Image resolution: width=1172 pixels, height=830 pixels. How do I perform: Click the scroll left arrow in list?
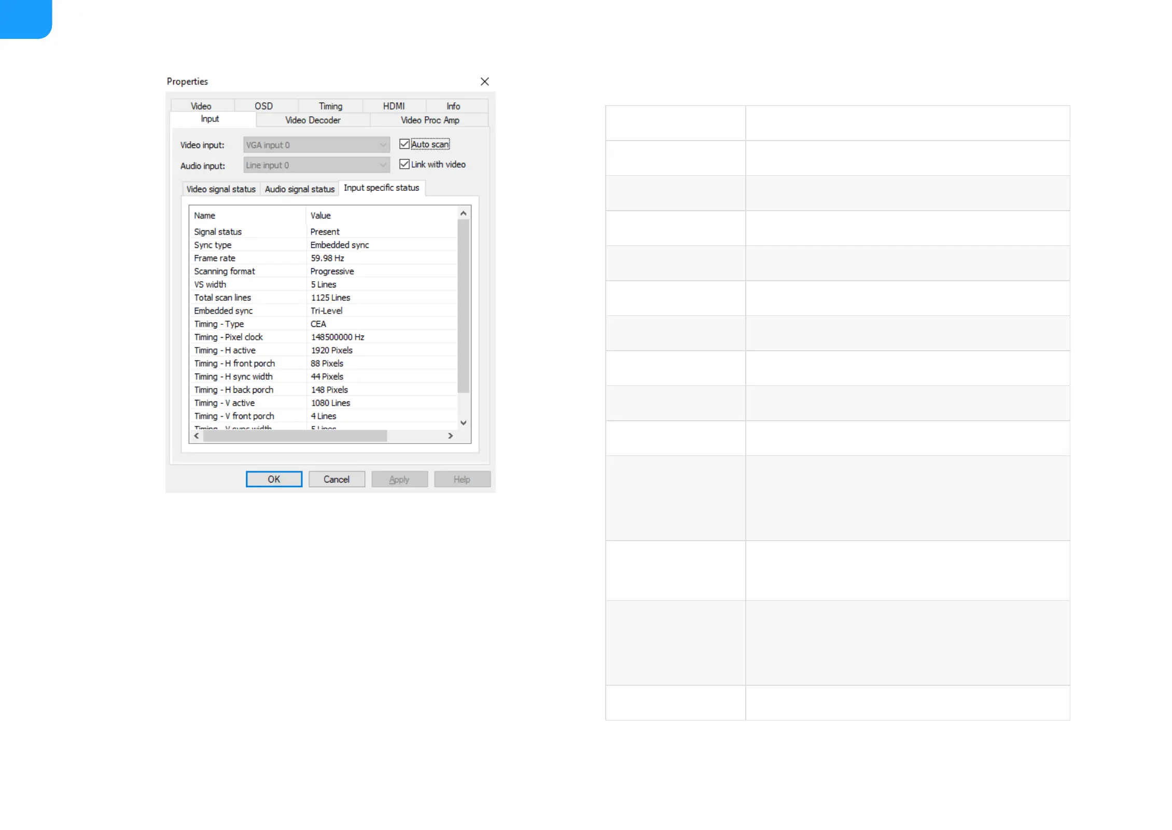point(197,436)
